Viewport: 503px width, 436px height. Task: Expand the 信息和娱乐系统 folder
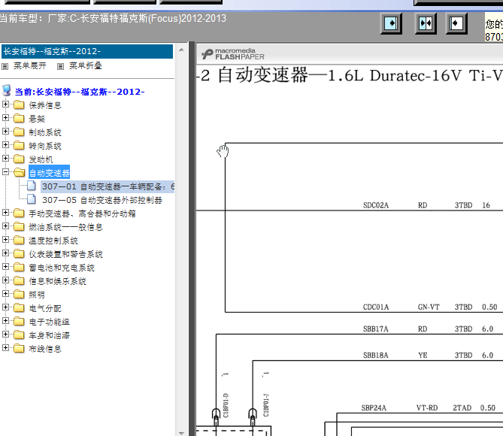5,280
